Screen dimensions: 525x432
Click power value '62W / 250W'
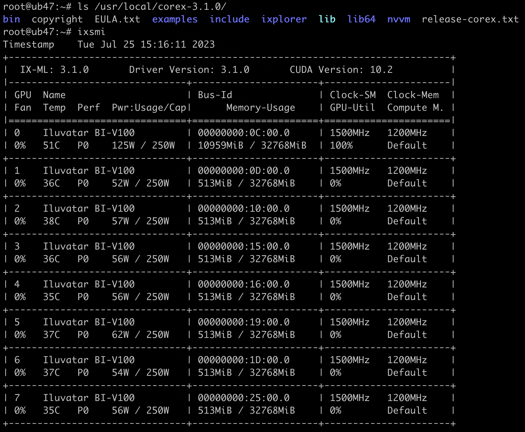tap(140, 335)
